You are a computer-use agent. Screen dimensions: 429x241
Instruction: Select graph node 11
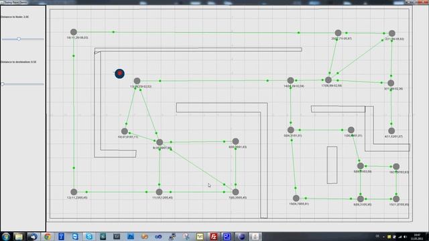click(x=160, y=192)
